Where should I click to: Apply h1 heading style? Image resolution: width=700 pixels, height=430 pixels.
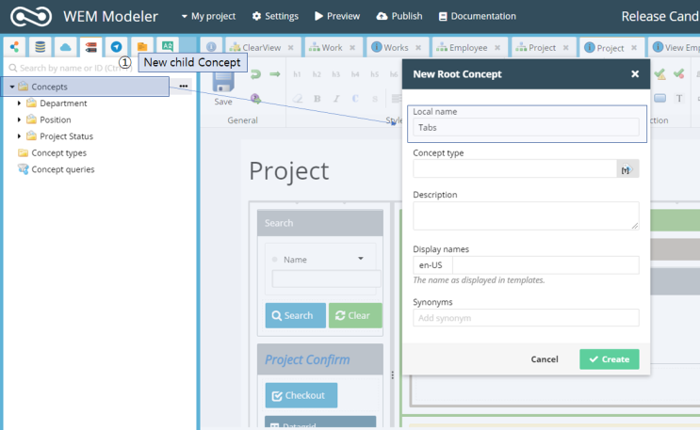pyautogui.click(x=297, y=74)
